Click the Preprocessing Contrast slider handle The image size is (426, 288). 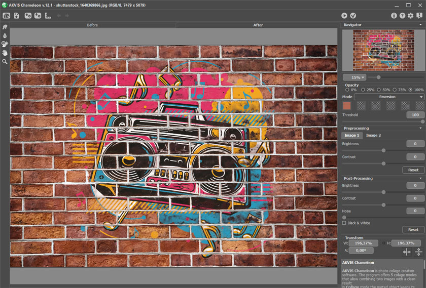[x=383, y=163]
